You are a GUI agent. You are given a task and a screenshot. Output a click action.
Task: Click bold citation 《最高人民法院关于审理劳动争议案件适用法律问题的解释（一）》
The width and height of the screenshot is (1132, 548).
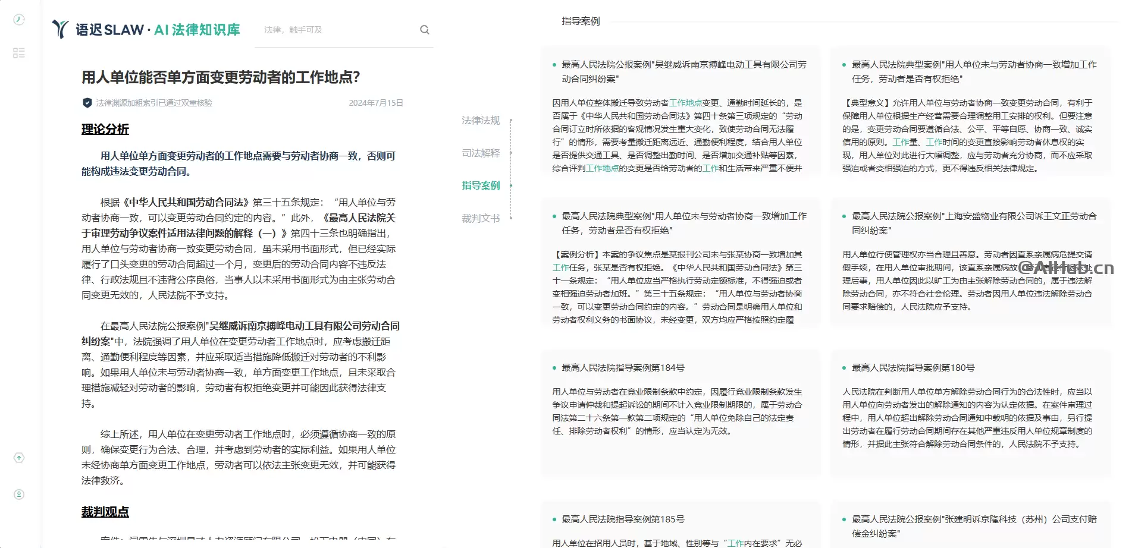click(x=239, y=226)
